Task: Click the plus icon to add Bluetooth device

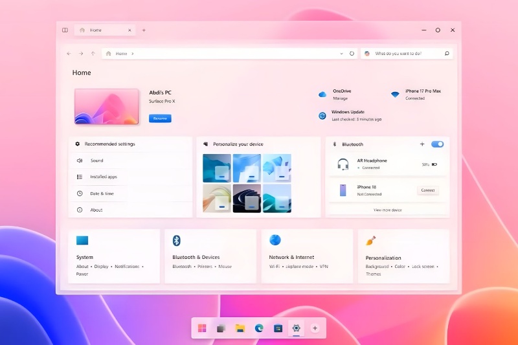Action: [422, 144]
